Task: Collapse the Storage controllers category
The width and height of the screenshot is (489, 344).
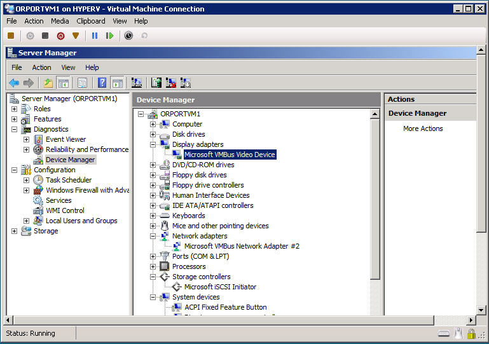Action: coord(153,277)
